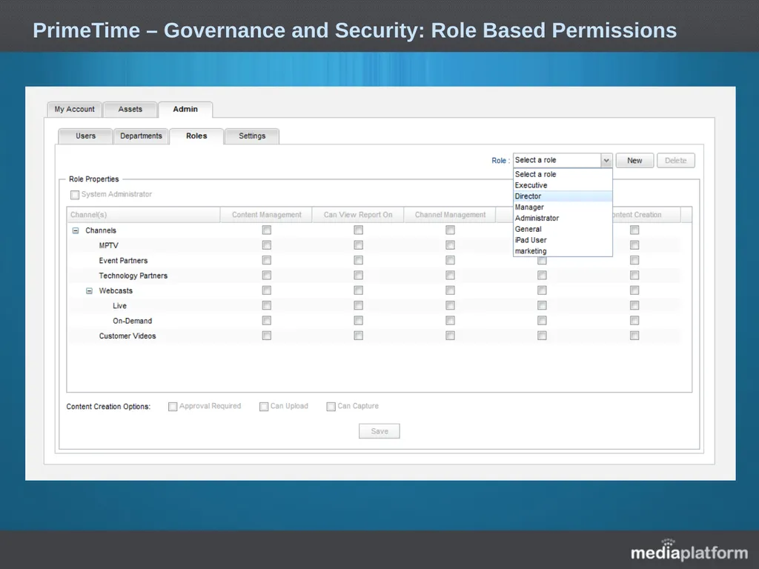Click the Channel(s) column header
Viewport: 759px width, 569px height.
click(x=143, y=215)
